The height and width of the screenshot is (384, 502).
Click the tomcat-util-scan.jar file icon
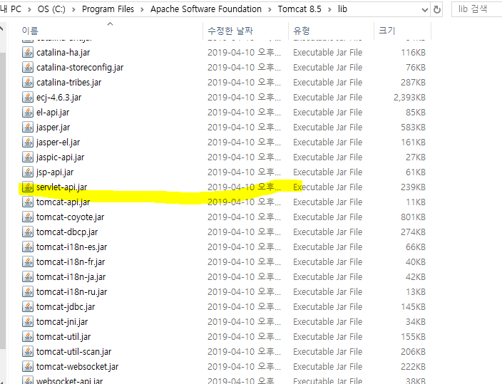pyautogui.click(x=28, y=351)
